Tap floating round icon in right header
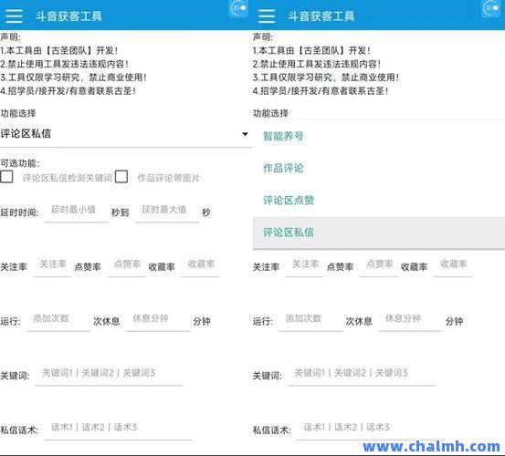 click(x=491, y=8)
